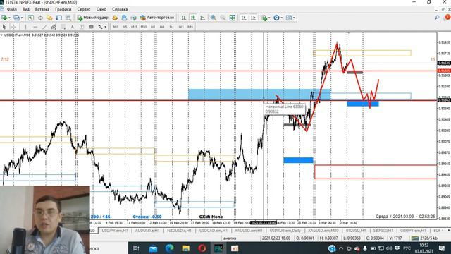Open the Вставка menu

42,9
